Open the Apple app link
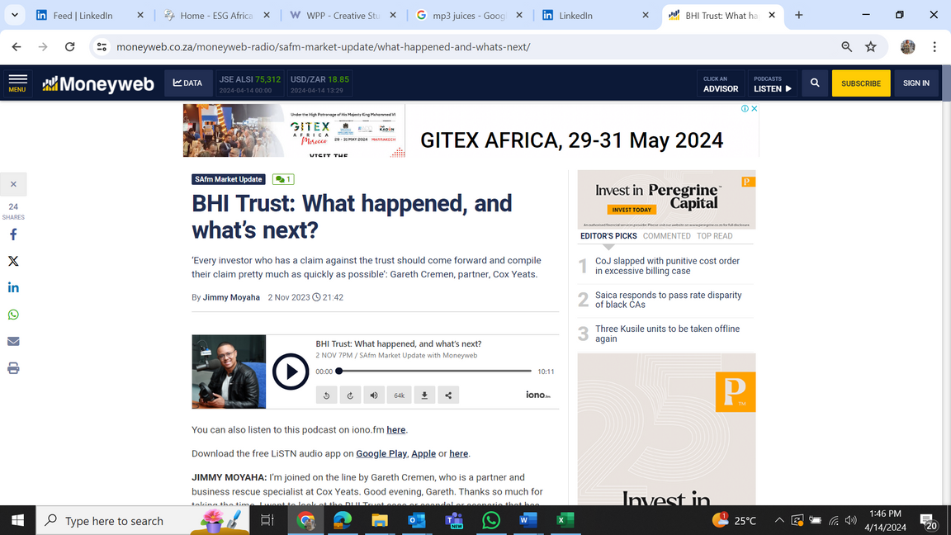Viewport: 951px width, 535px height. tap(423, 454)
